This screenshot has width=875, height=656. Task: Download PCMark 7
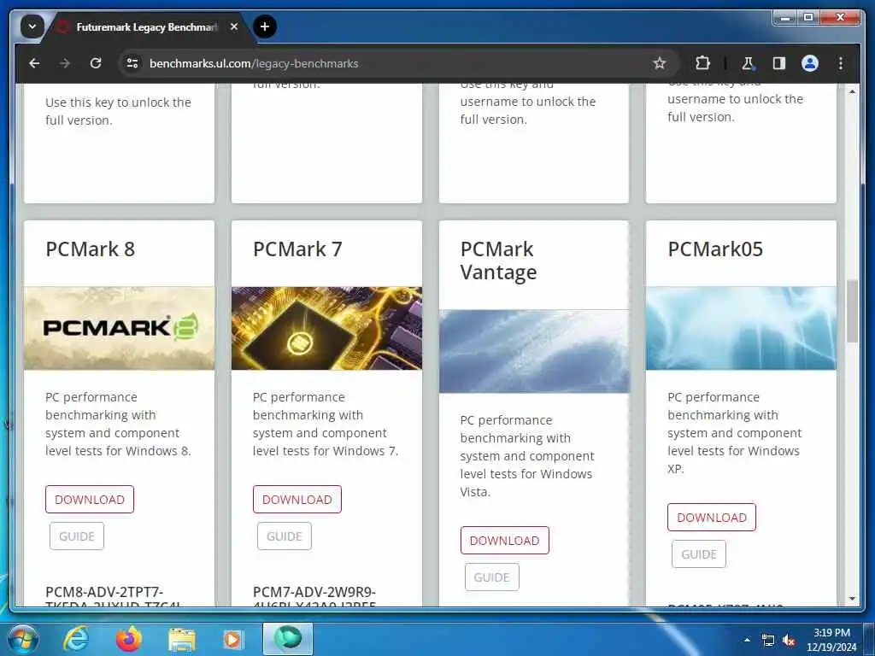(x=297, y=499)
